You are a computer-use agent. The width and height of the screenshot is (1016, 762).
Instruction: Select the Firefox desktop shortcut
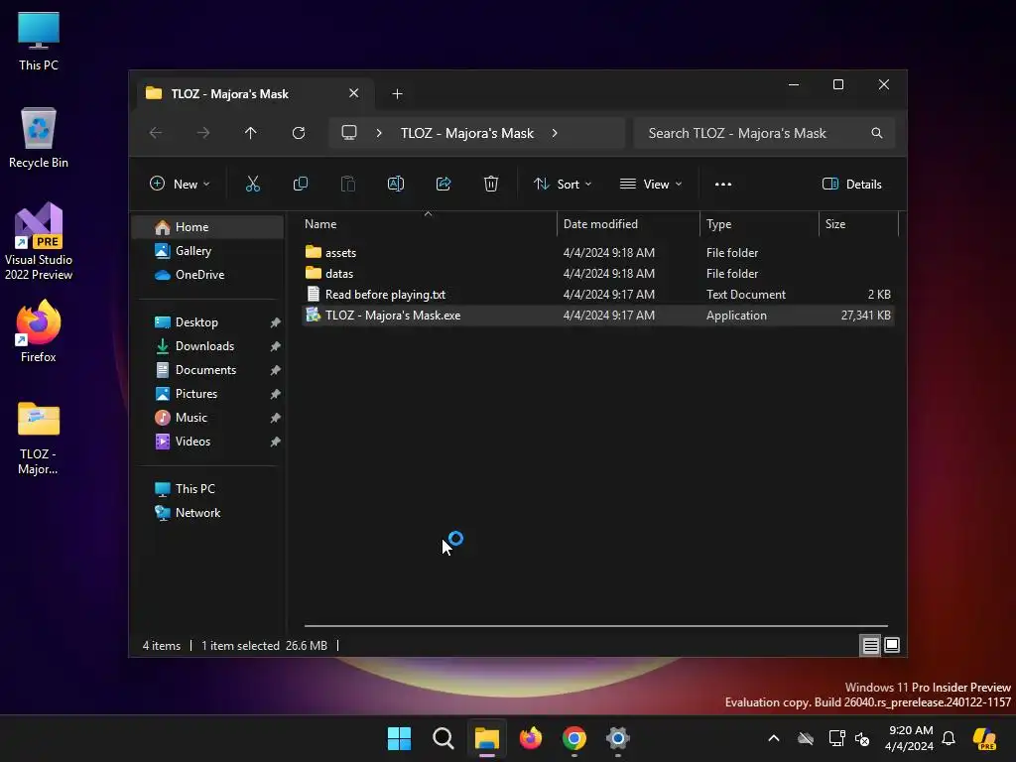[39, 331]
